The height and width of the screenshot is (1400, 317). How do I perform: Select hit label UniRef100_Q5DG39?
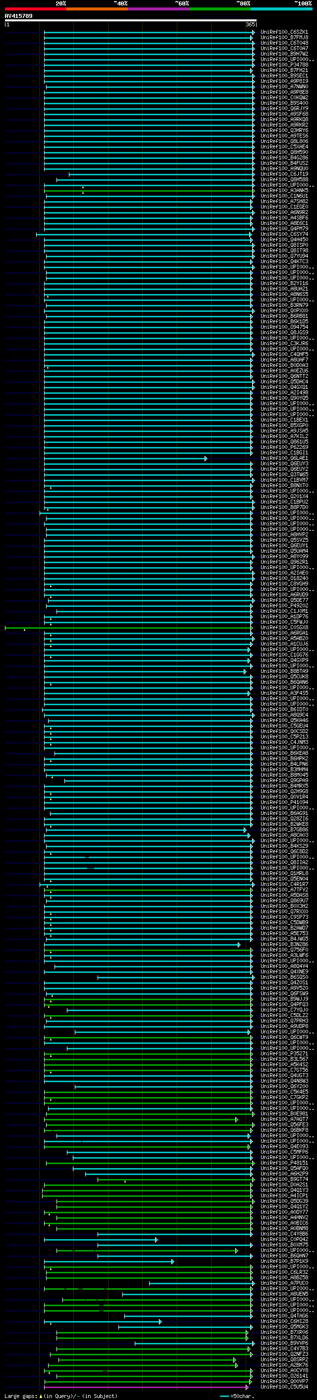coord(284,1201)
